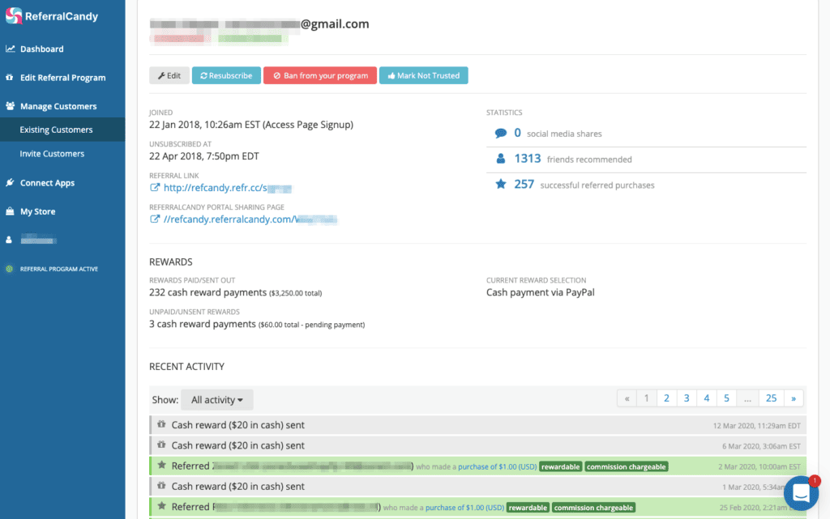Viewport: 830px width, 519px height.
Task: Click the customer @gmail.com email heading
Action: (259, 23)
